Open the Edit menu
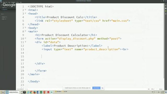Screen dimensions: 167x94 [4, 2]
